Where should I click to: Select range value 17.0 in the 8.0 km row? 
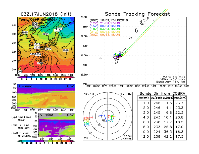coord(179,127)
